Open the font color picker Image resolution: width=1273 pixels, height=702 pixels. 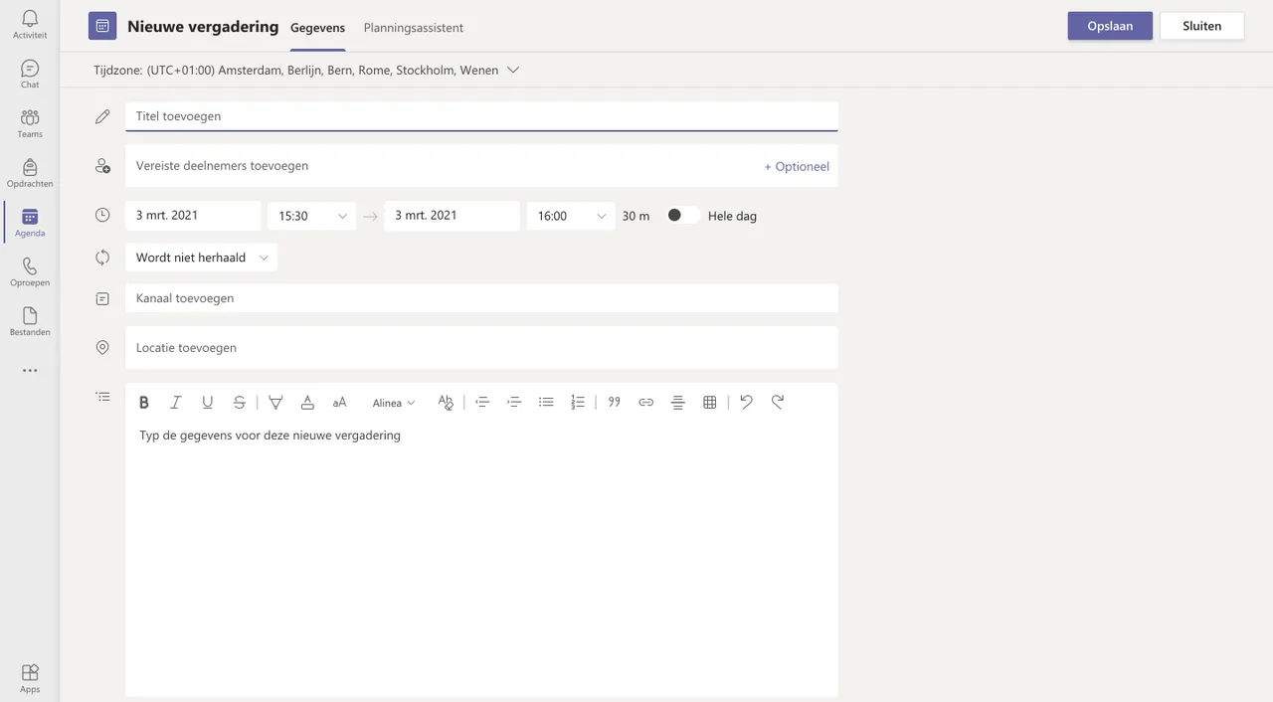(307, 403)
